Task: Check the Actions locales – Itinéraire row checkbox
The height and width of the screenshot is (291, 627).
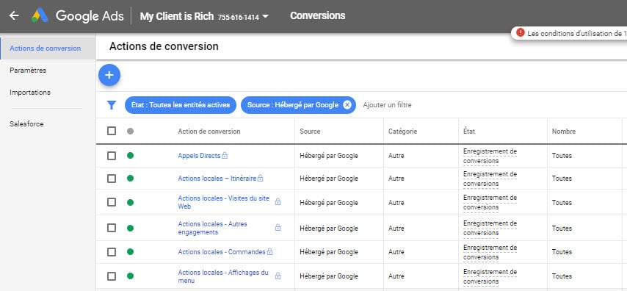Action: [112, 179]
